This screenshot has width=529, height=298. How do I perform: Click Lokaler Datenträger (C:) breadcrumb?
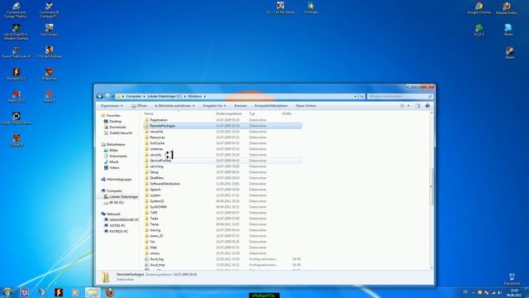[164, 96]
